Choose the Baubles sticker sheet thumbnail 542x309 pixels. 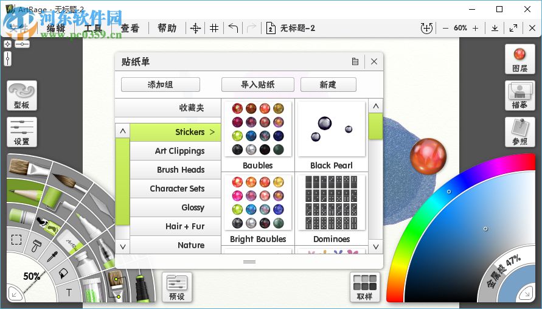[258, 129]
